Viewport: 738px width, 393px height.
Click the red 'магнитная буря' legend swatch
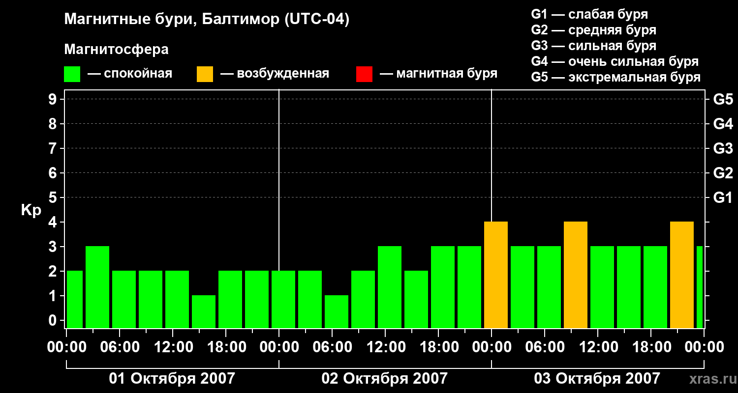[364, 74]
